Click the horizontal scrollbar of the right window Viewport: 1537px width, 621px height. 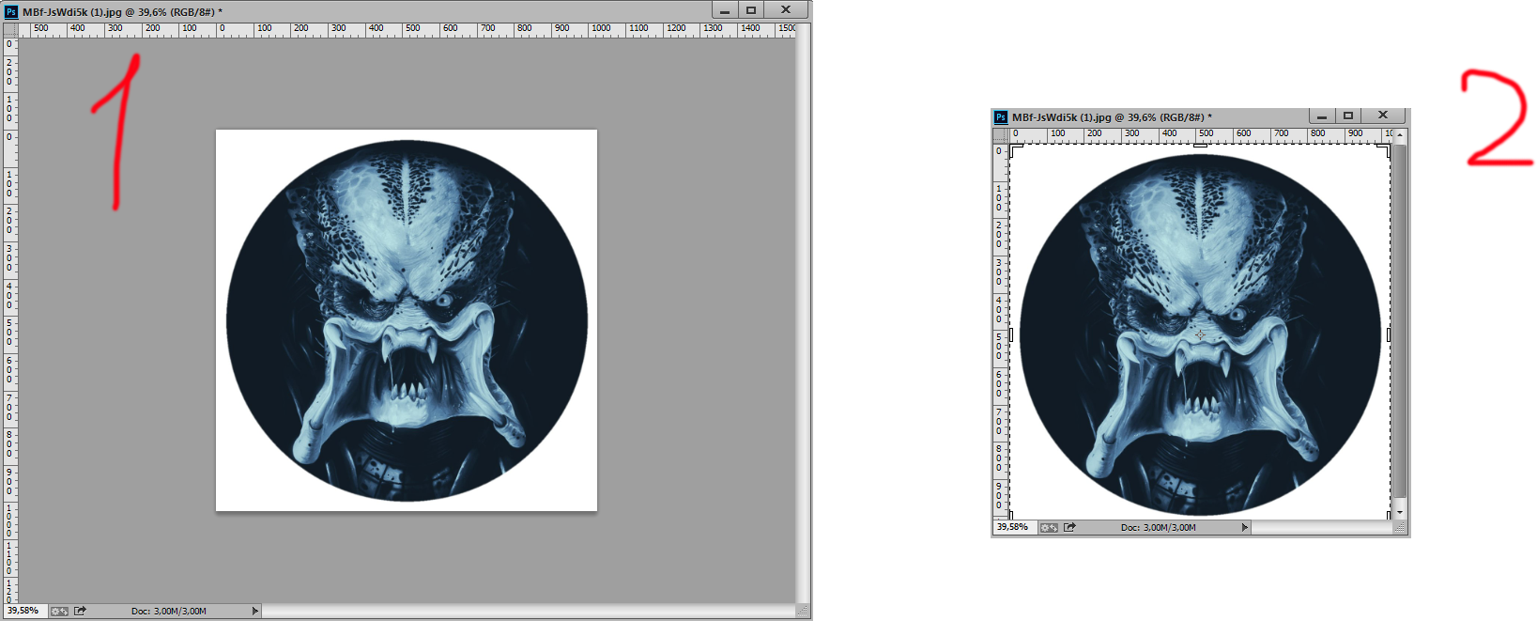point(1322,528)
